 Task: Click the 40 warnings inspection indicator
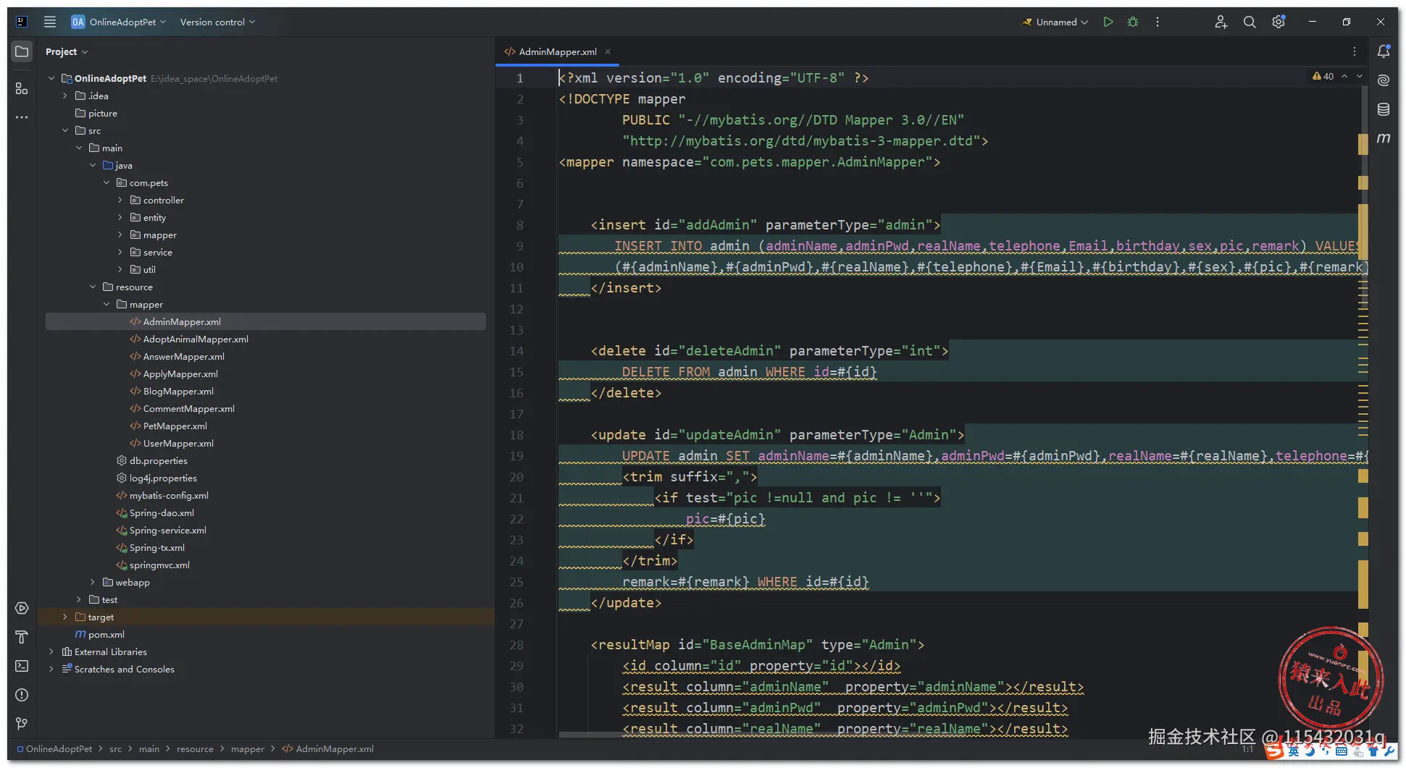pos(1323,76)
